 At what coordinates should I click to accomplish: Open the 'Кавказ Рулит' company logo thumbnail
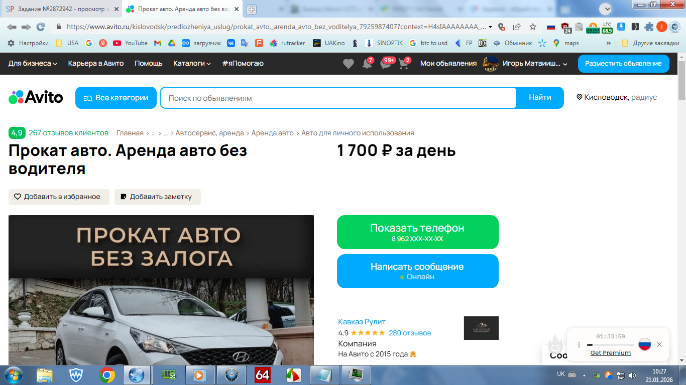[x=481, y=328]
